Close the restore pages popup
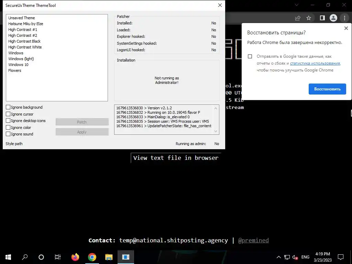352x264 pixels. (346, 28)
